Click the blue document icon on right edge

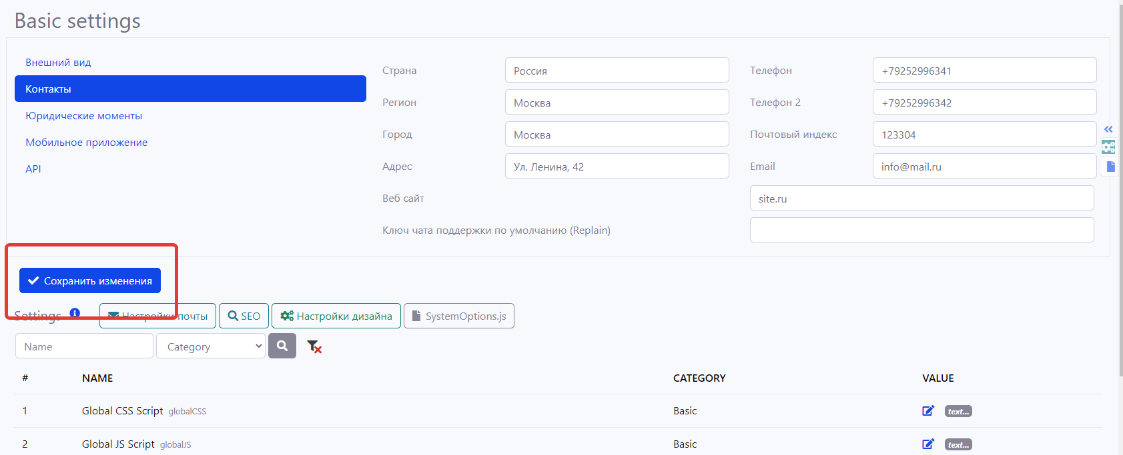click(1110, 167)
